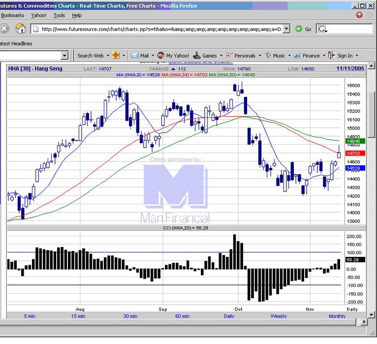This screenshot has width=377, height=344.
Task: Click in the Yahoo toolbar search field
Action: pos(30,56)
